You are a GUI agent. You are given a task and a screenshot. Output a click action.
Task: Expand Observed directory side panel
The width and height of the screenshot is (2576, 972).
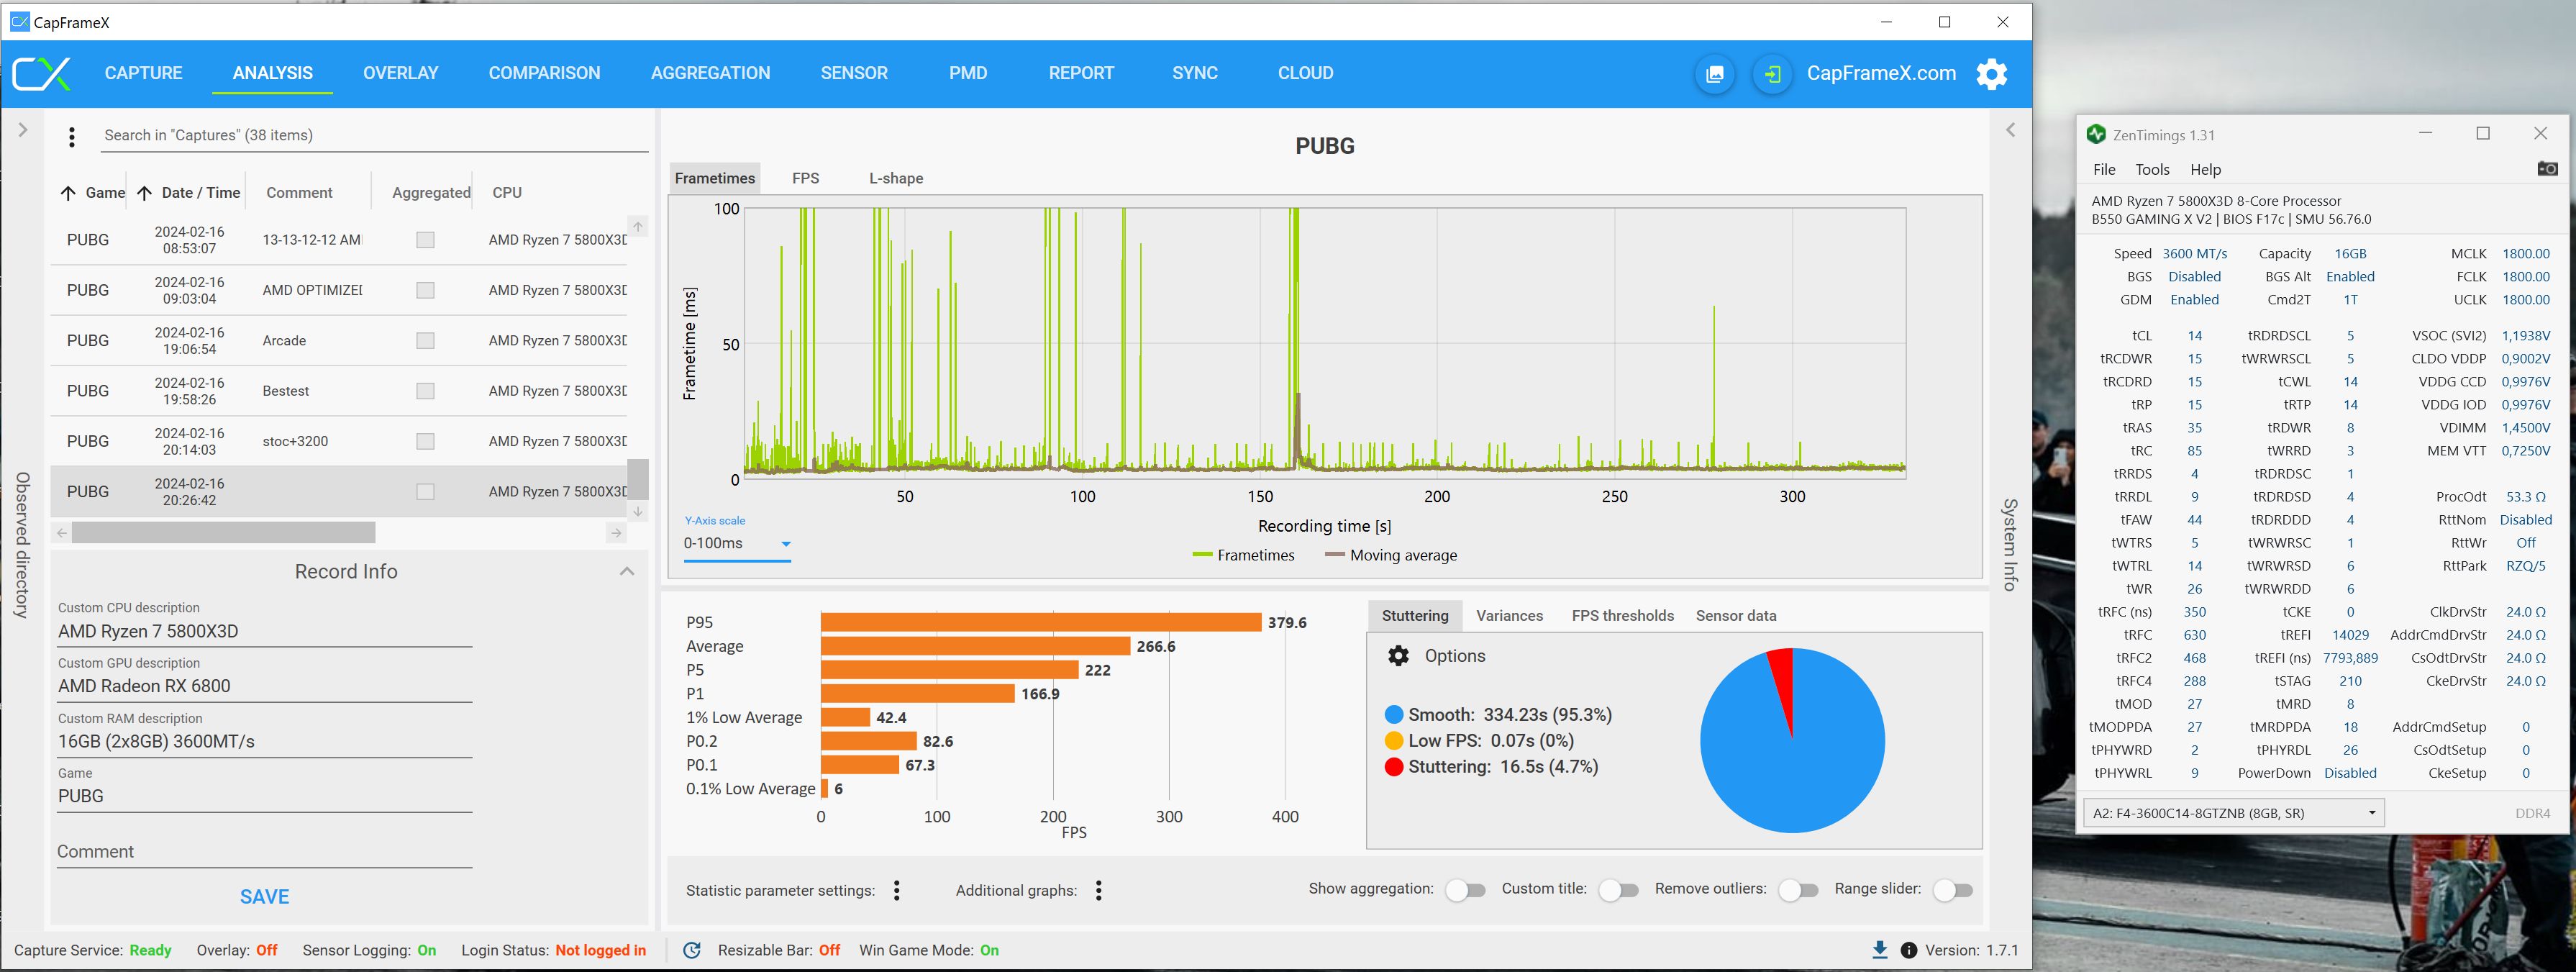tap(23, 130)
